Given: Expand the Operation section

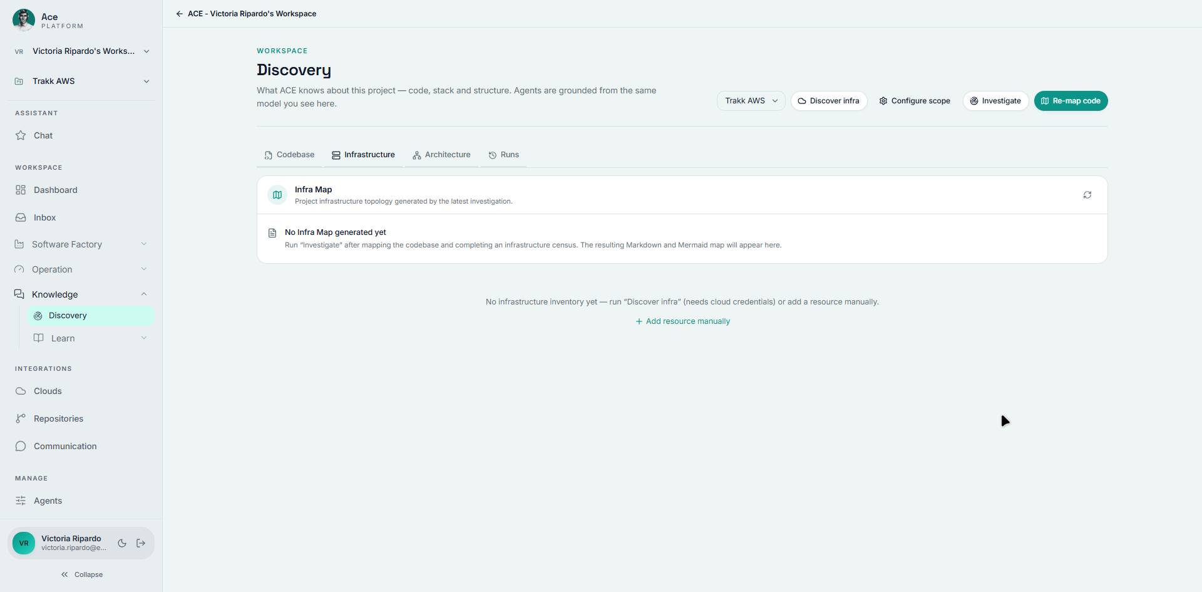Looking at the screenshot, I should [x=81, y=269].
